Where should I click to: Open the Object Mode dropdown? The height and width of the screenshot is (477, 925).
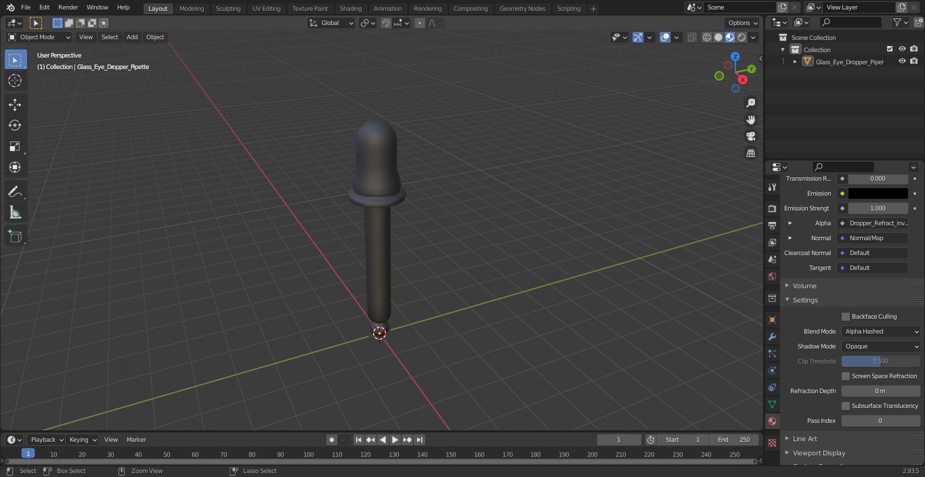pos(39,37)
